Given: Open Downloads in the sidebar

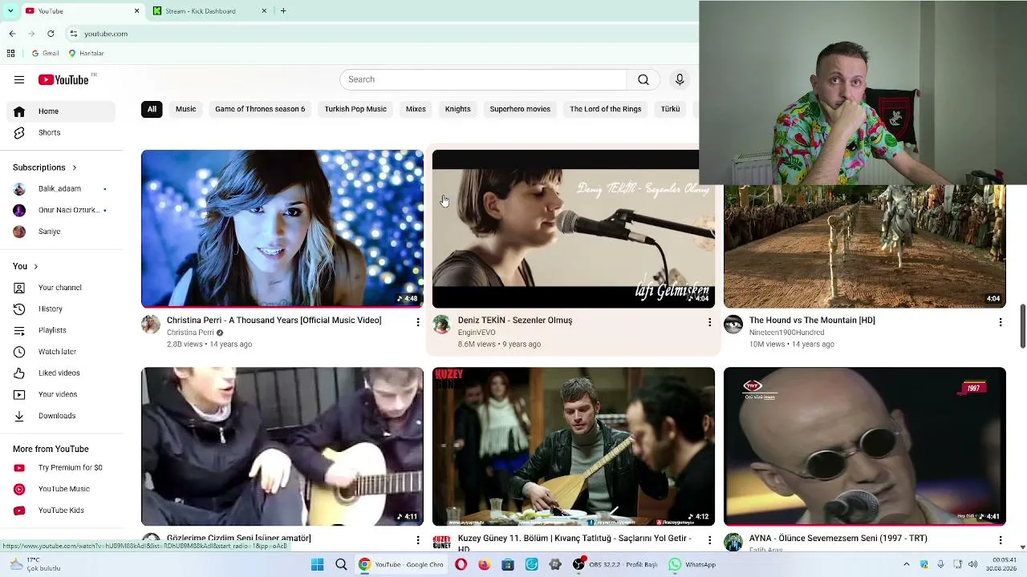Looking at the screenshot, I should click(61, 416).
